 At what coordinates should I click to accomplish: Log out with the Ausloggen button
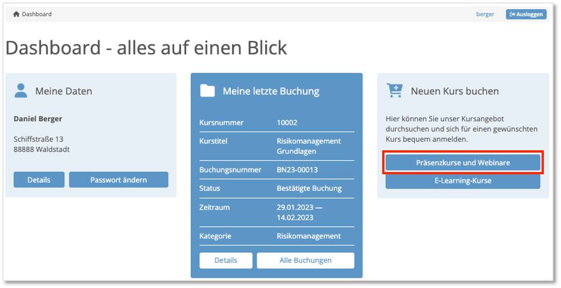(526, 14)
